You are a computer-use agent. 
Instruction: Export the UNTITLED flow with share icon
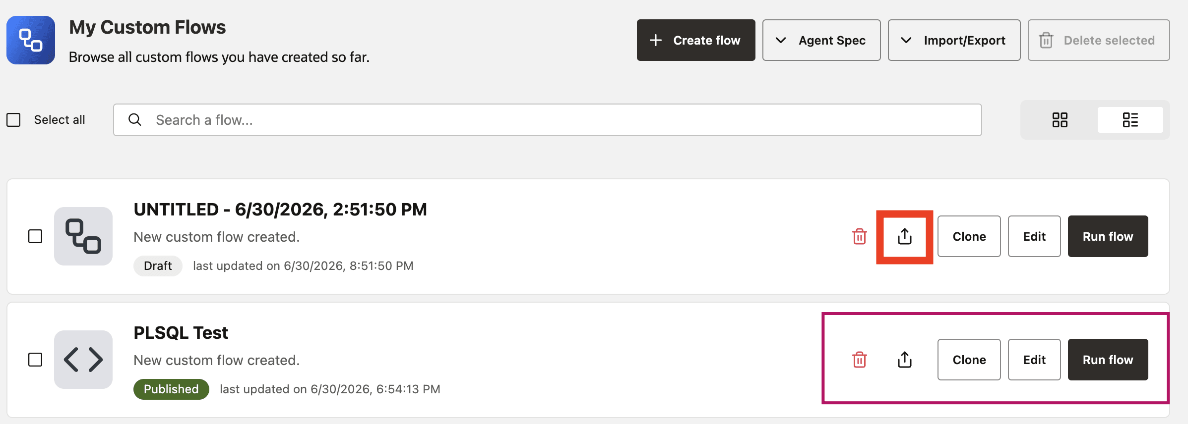(x=904, y=236)
